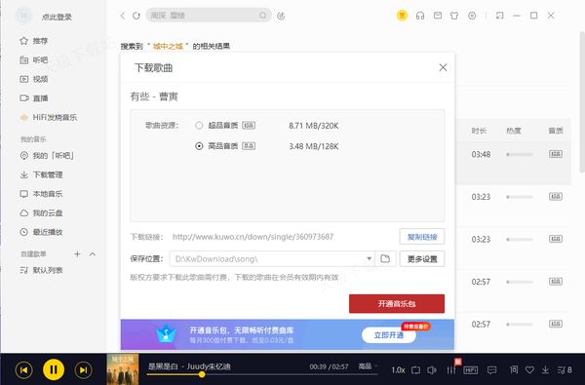Open the comments icon in player bar
This screenshot has width=585, height=385.
[491, 370]
